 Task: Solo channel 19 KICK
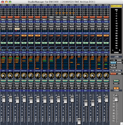[17, 86]
